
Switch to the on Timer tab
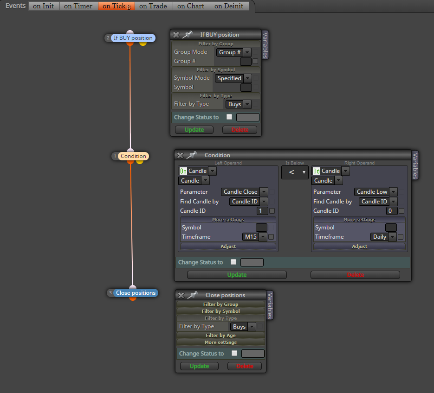pos(78,6)
